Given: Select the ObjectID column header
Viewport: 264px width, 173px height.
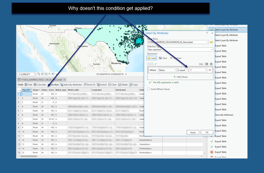Looking at the screenshot, I should tap(27, 90).
